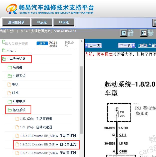
Task: Select 起动系统 tree label
Action: point(19,110)
